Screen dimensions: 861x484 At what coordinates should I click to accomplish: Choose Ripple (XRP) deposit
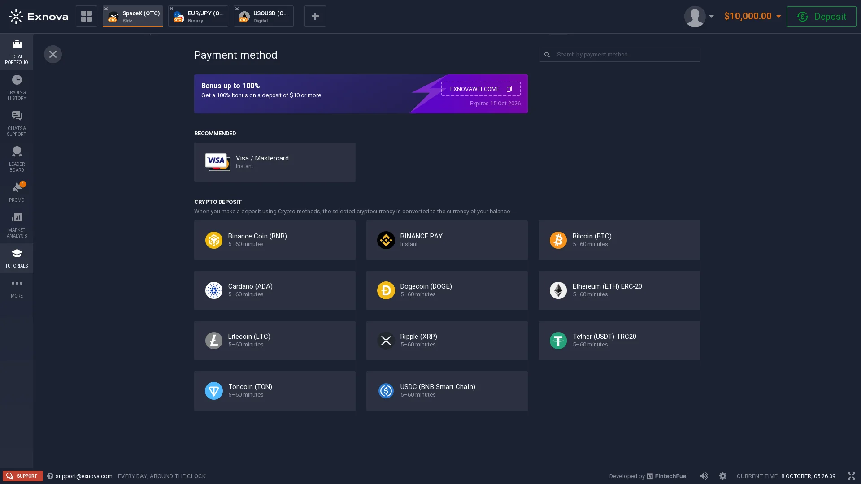pos(447,341)
